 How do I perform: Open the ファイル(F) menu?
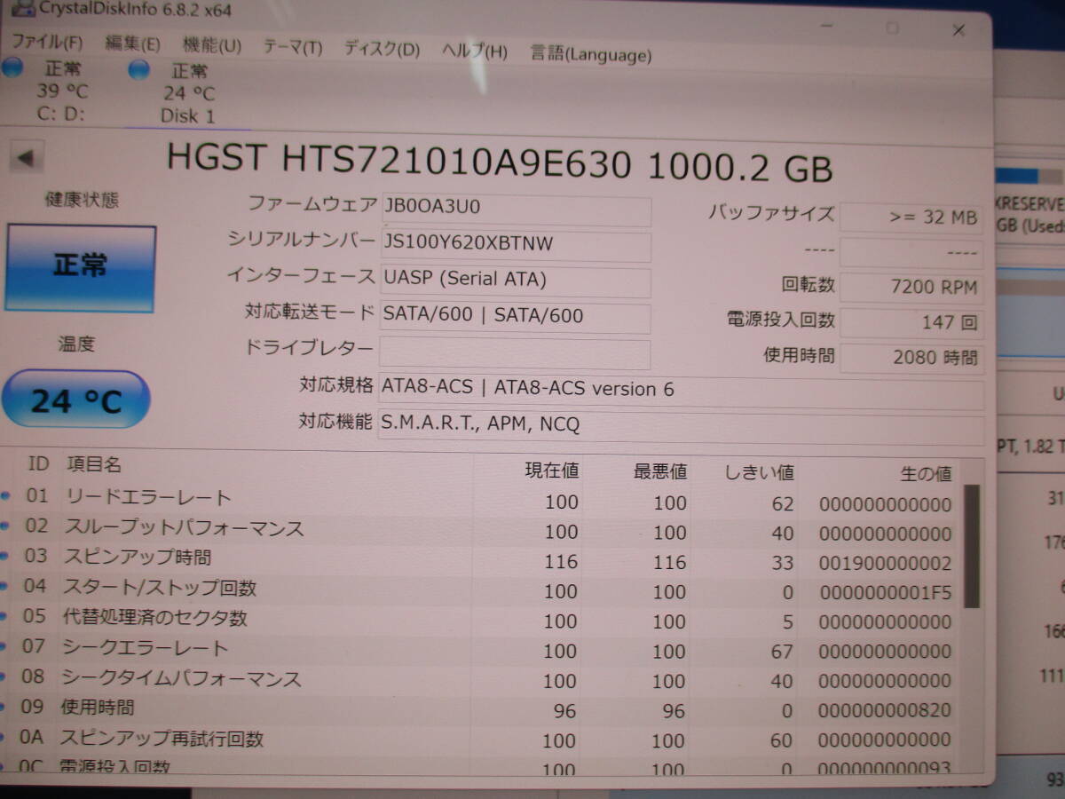click(x=46, y=42)
